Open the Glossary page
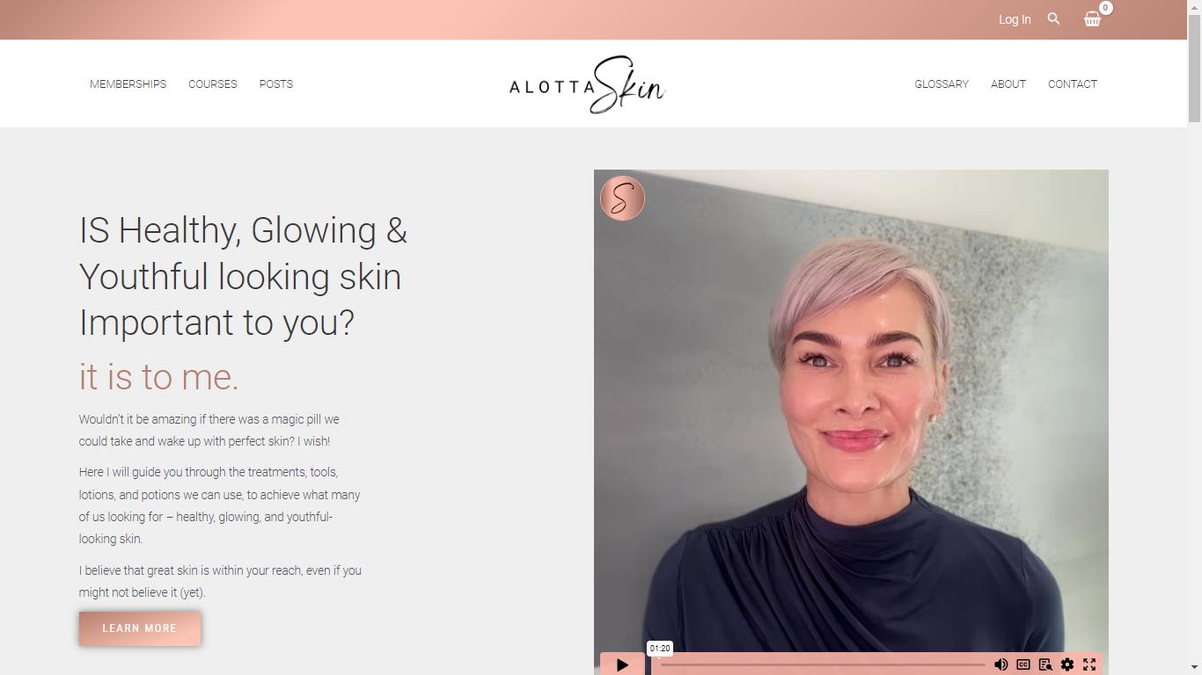The image size is (1202, 675). coord(942,84)
